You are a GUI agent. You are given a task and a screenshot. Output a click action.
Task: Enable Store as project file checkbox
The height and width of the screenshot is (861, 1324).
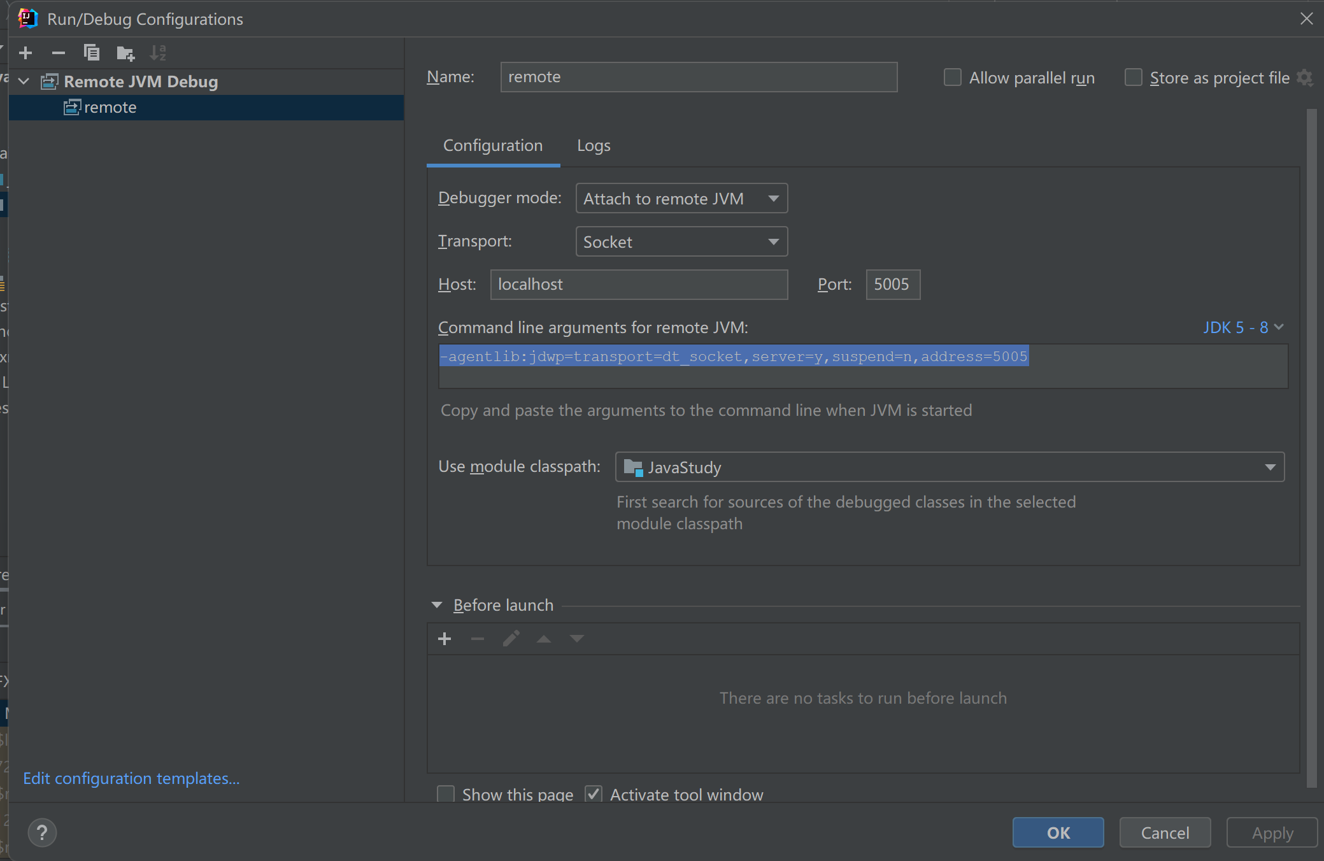click(x=1134, y=77)
